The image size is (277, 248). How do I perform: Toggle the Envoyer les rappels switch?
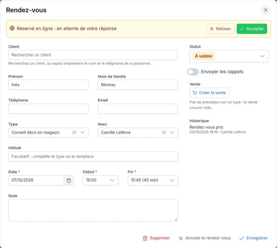(x=193, y=72)
